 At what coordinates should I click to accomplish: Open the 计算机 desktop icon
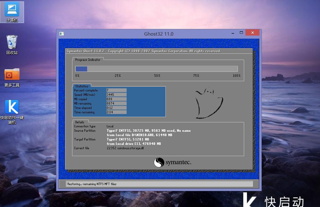(x=12, y=12)
